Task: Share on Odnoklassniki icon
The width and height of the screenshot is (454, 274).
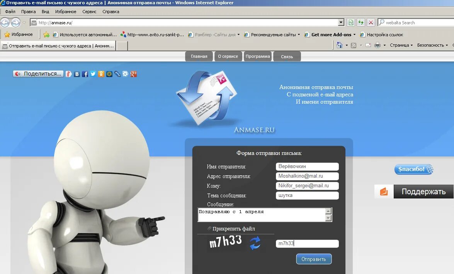Action: tap(101, 74)
